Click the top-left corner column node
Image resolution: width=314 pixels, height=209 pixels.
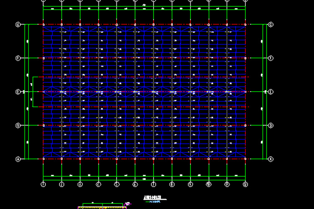pyautogui.click(x=43, y=25)
